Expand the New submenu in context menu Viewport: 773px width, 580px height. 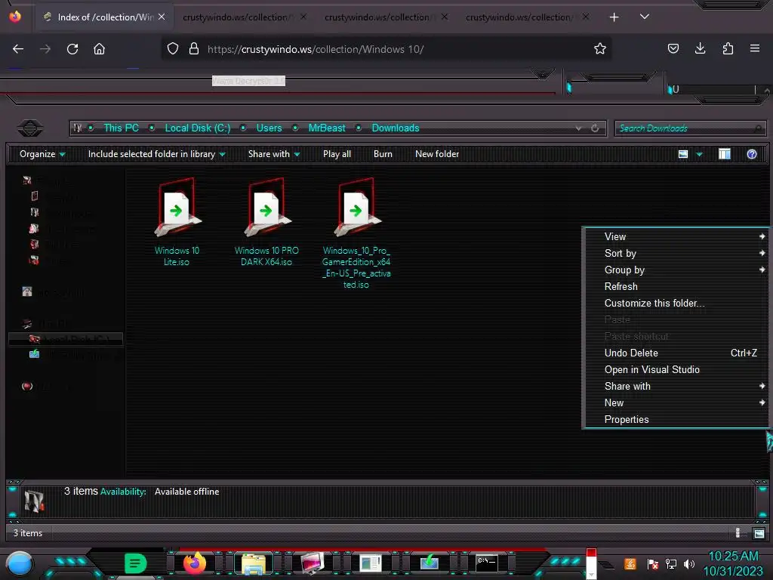pos(676,403)
